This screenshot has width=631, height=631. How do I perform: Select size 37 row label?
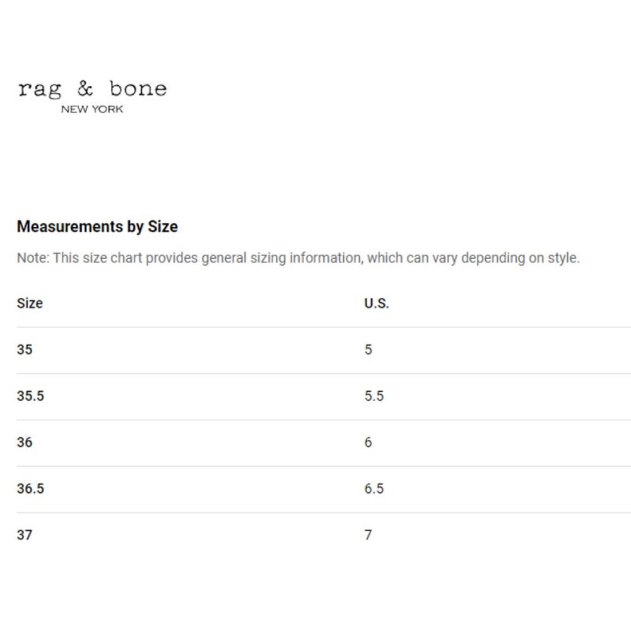pyautogui.click(x=25, y=535)
